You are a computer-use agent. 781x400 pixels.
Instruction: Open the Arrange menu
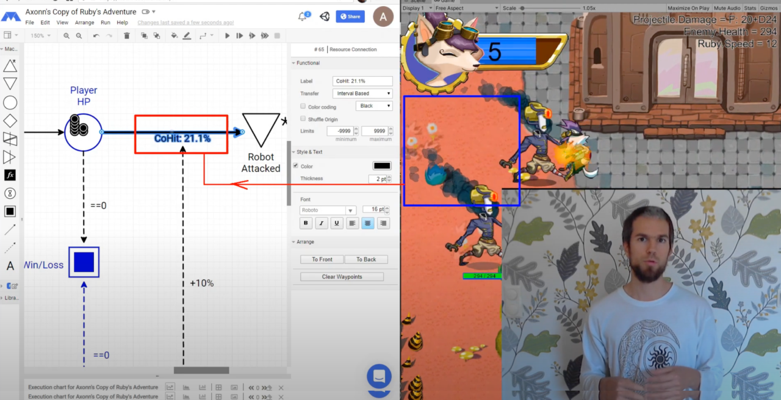84,23
